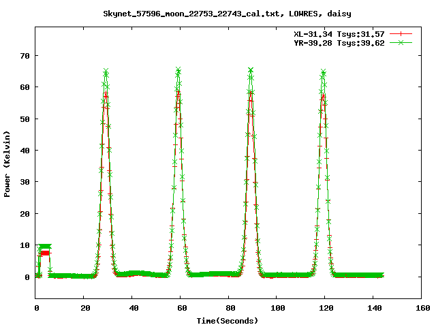Click the first peak top near 30 seconds
This screenshot has height=327, width=436.
[x=106, y=71]
